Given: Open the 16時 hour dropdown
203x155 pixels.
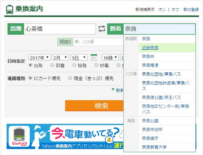Looking at the screenshot, I should tap(110, 58).
